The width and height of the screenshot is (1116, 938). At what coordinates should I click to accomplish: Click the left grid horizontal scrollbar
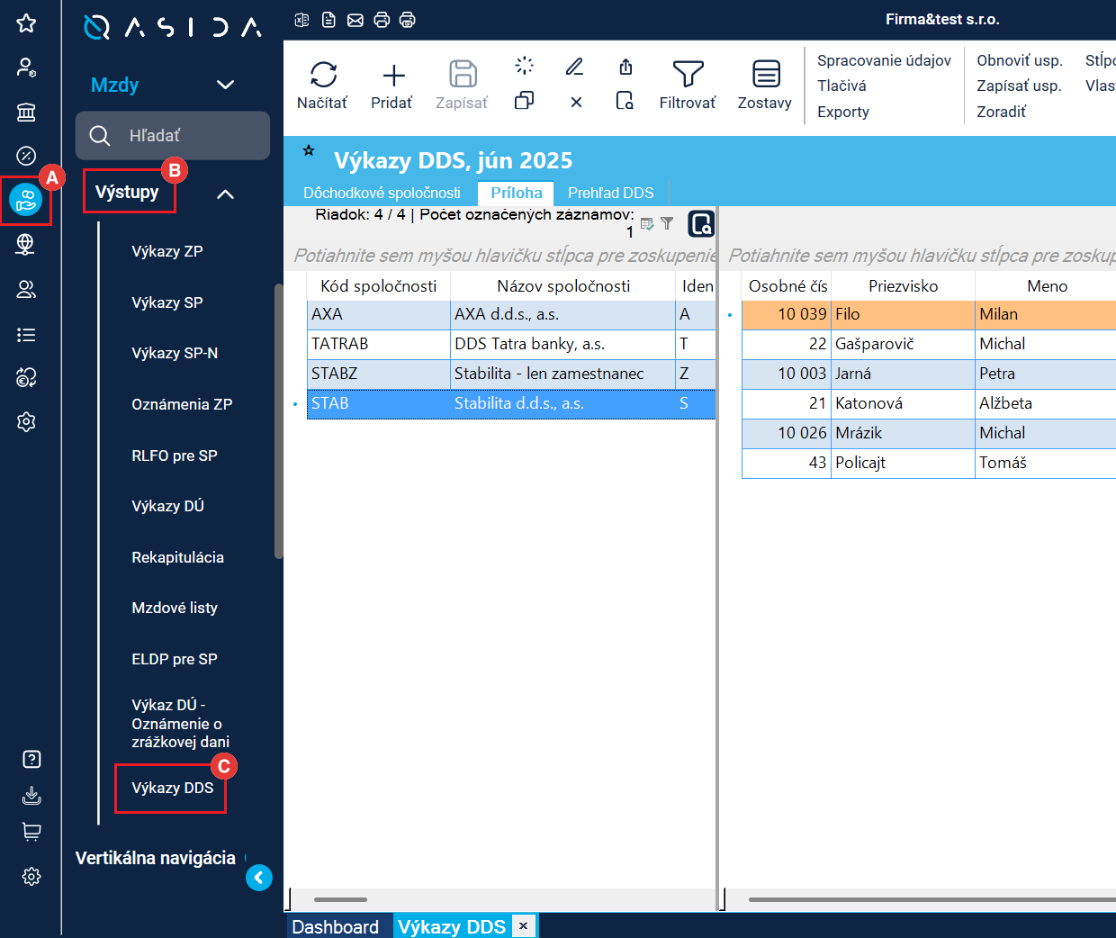[x=341, y=899]
